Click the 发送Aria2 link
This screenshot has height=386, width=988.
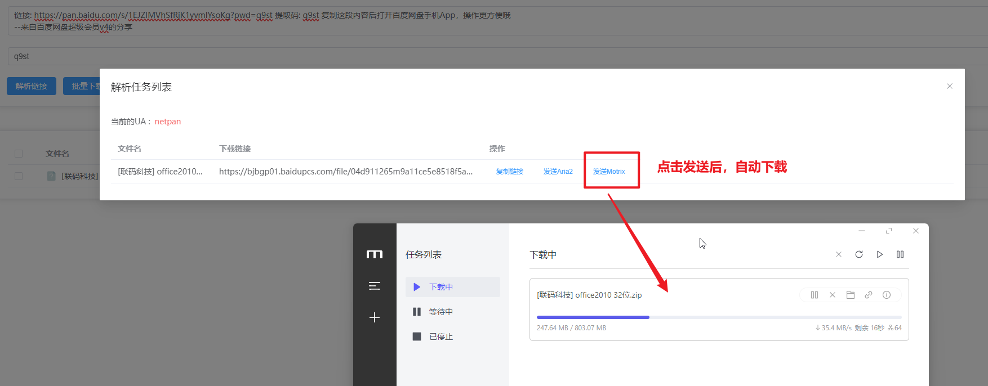558,172
